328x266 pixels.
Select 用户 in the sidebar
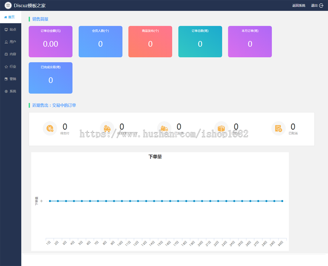(11, 42)
